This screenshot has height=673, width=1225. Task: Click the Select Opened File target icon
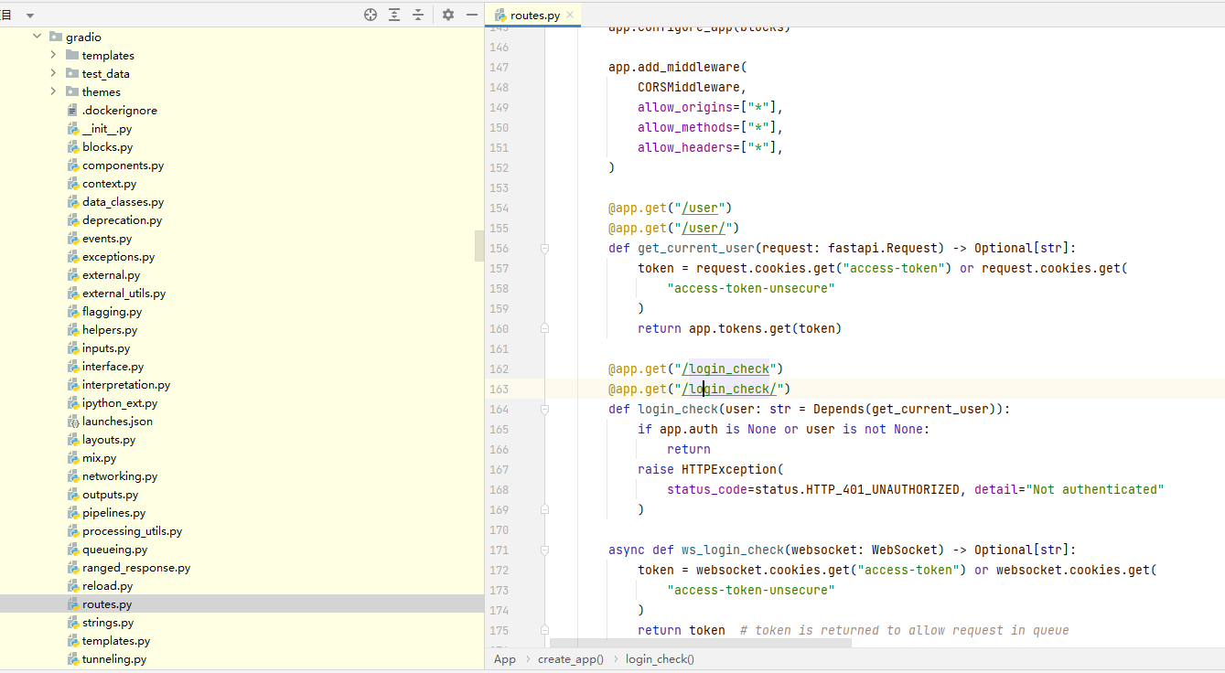point(371,15)
